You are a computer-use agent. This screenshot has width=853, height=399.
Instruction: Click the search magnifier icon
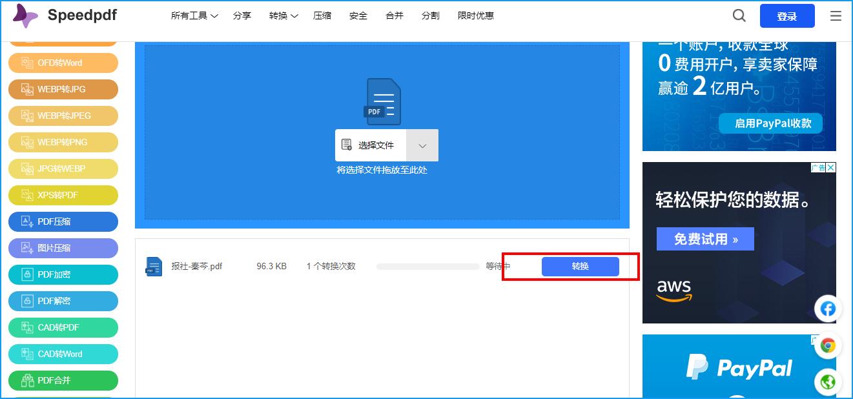[739, 15]
